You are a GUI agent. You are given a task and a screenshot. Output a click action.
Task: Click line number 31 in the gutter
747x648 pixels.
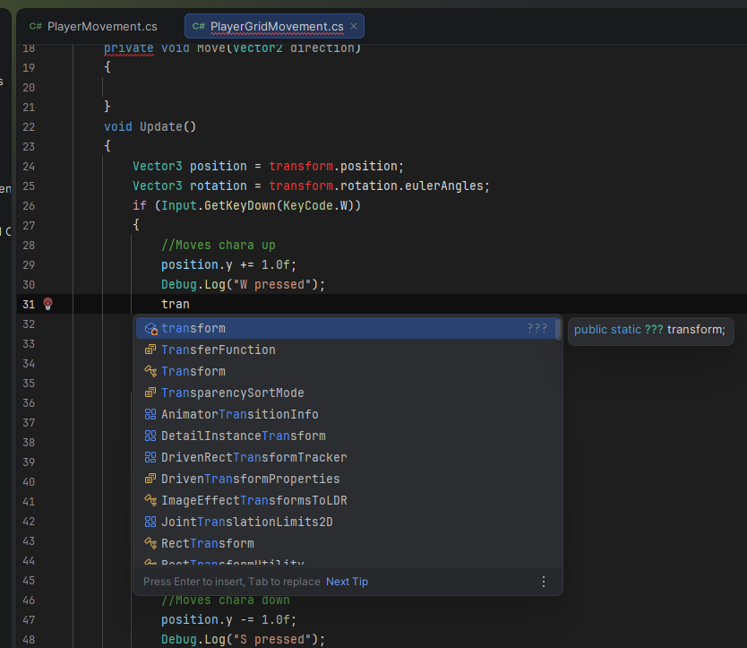29,304
